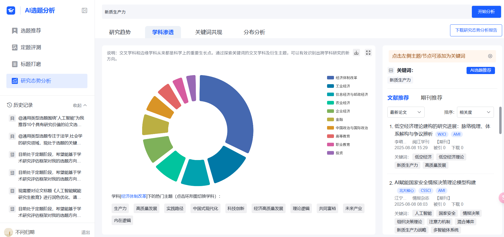Click the chart download icon
This screenshot has width=504, height=237.
[356, 53]
